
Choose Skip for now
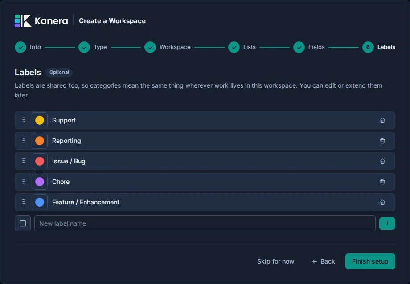(x=275, y=261)
